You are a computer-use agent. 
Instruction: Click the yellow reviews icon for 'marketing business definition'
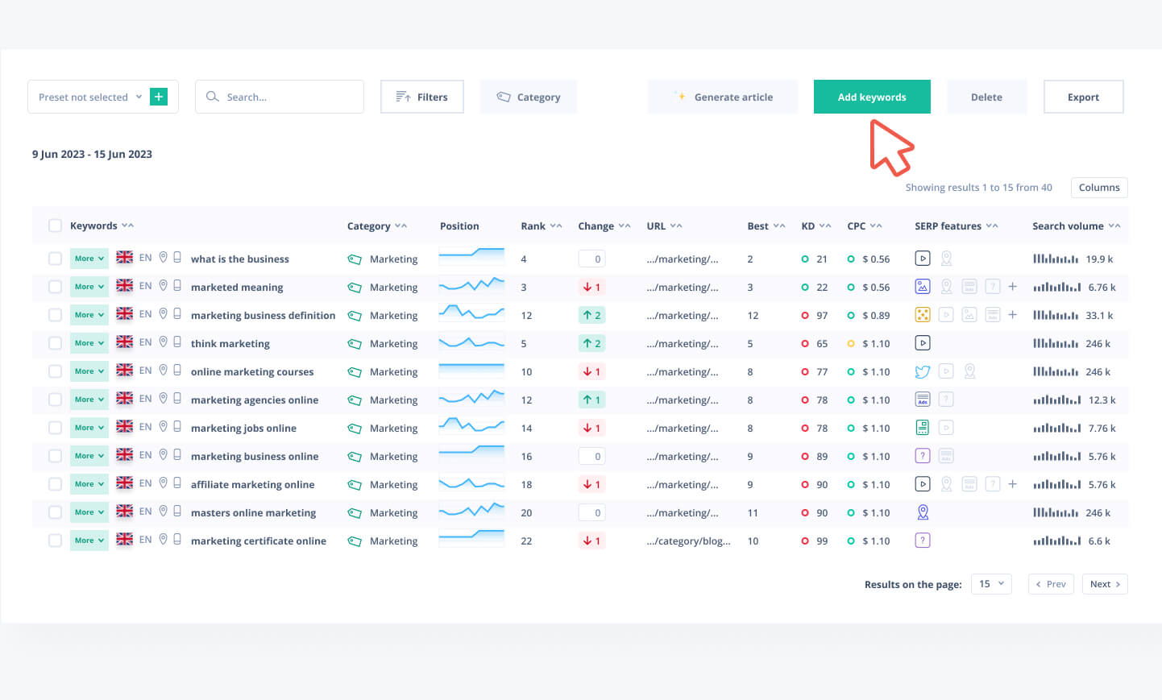click(923, 315)
